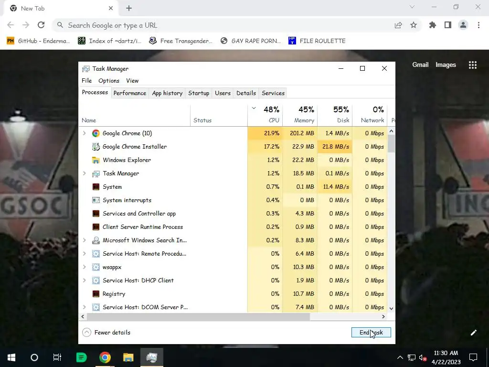
Task: Collapse Task Manager with Fewer details
Action: coord(106,333)
